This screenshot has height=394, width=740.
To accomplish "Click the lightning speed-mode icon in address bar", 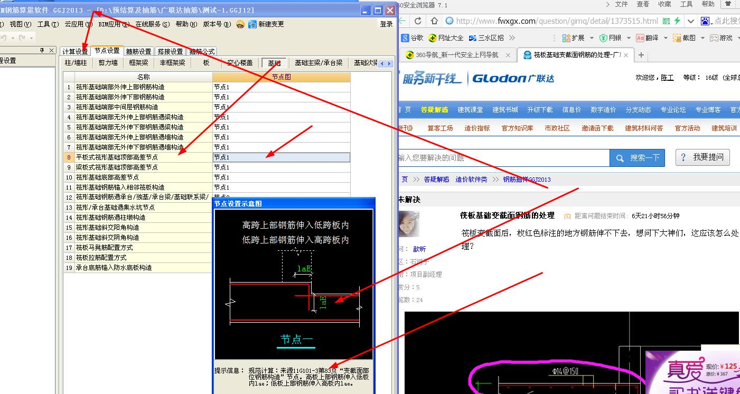I will 677,21.
